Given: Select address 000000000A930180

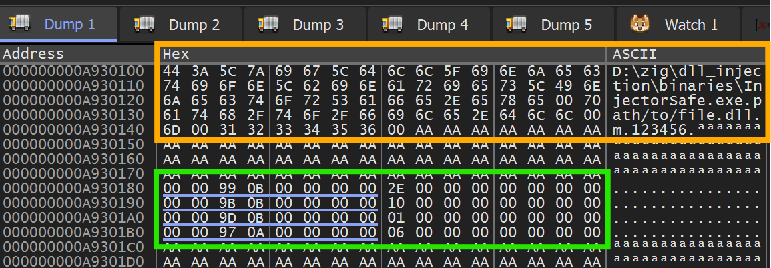Looking at the screenshot, I should click(x=73, y=188).
